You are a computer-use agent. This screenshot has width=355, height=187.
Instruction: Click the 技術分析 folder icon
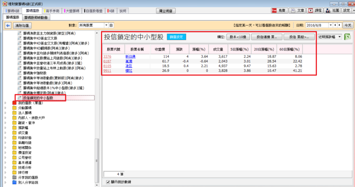pyautogui.click(x=14, y=168)
